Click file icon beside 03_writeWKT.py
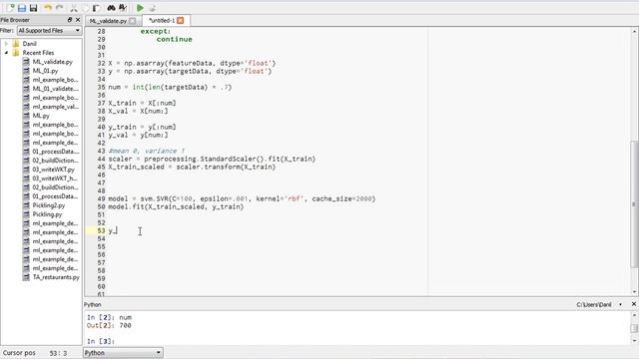Viewport: 639px width, 359px height. coord(27,170)
